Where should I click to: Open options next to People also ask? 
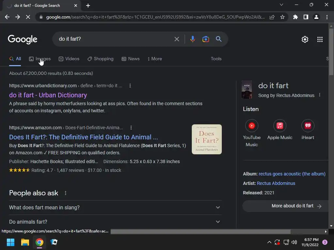click(x=66, y=193)
